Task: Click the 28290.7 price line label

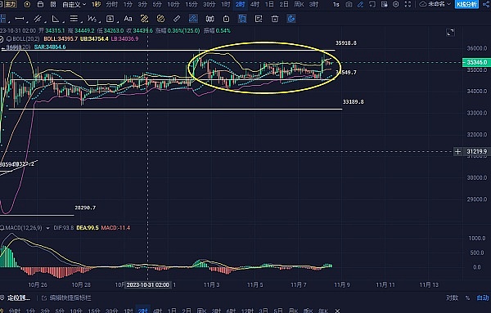Action: (x=85, y=208)
